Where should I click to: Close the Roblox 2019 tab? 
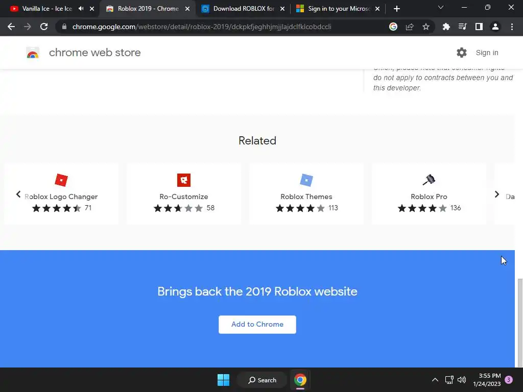click(x=187, y=9)
